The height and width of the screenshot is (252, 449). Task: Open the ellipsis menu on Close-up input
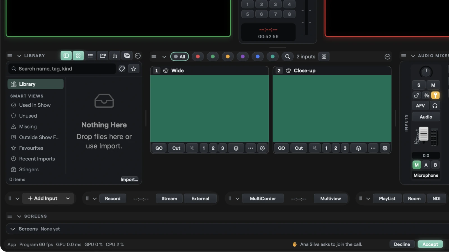[x=373, y=148]
